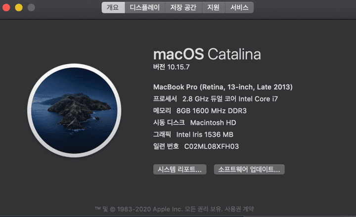The width and height of the screenshot is (356, 217).
Task: Click the 메모리 label
Action: (x=162, y=111)
